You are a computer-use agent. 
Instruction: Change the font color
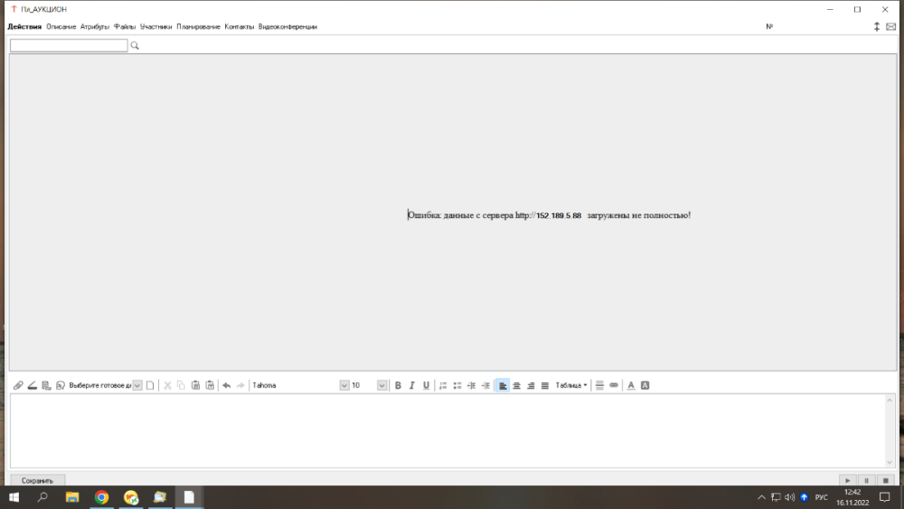631,385
